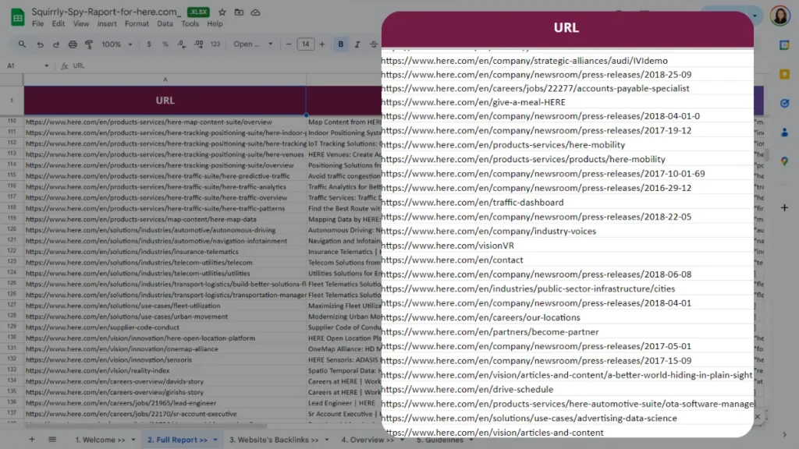This screenshot has width=799, height=449.
Task: Click the print icon in toolbar
Action: coord(73,44)
